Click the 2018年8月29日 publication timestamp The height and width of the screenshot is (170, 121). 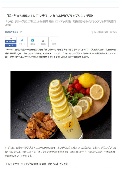(x=105, y=32)
